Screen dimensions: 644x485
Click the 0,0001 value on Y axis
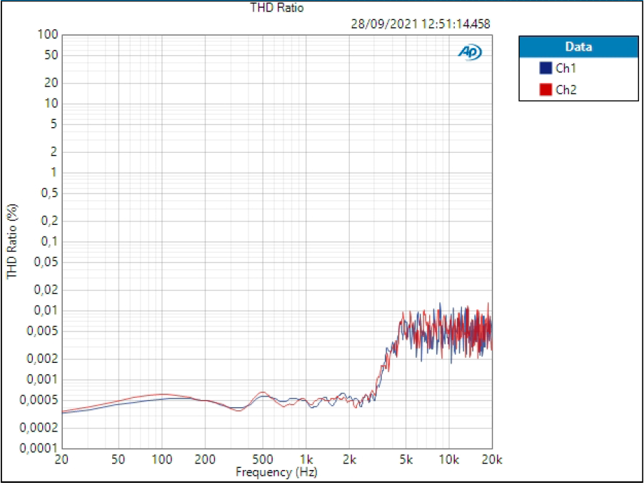point(38,448)
